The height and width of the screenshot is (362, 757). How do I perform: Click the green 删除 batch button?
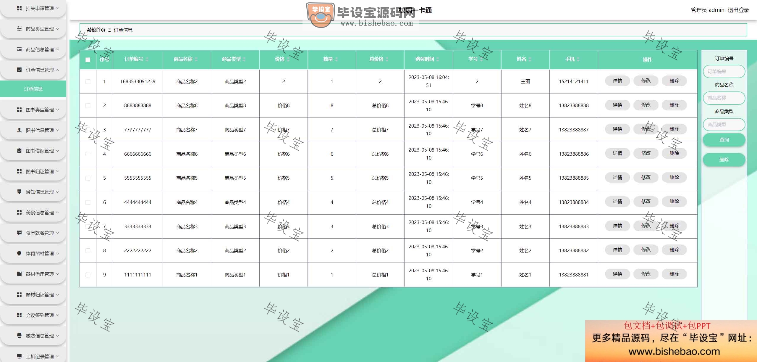[724, 160]
